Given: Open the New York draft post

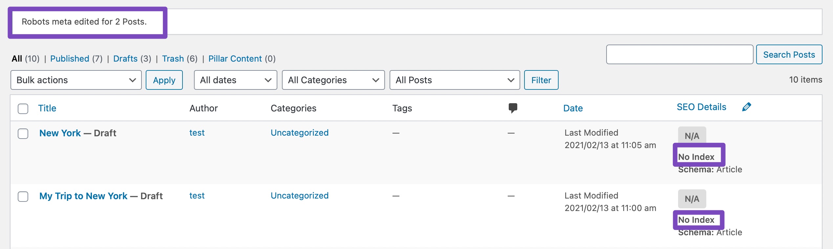Looking at the screenshot, I should click(x=60, y=133).
